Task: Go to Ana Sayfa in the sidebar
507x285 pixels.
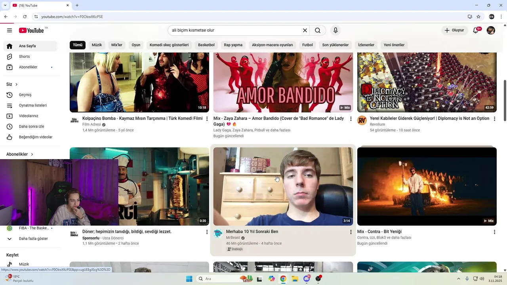Action: (30, 46)
